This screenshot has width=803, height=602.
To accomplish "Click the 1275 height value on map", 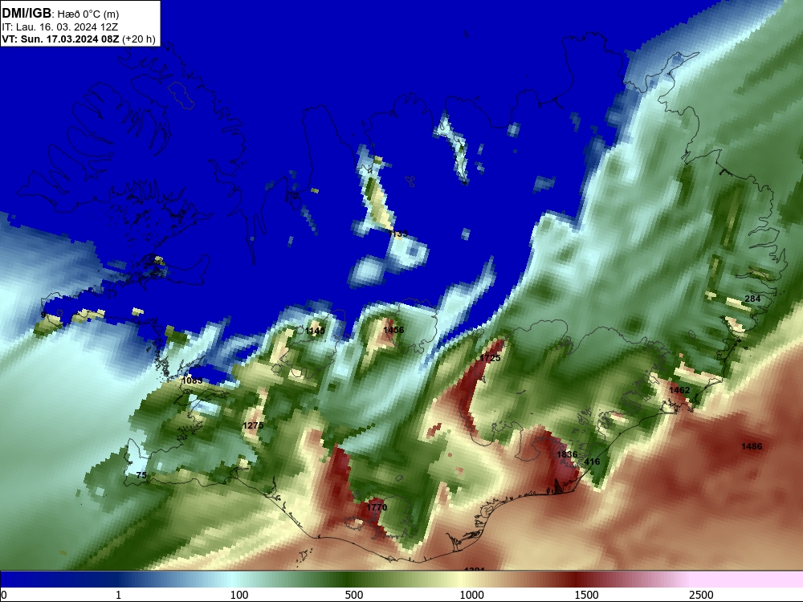I will pyautogui.click(x=253, y=426).
